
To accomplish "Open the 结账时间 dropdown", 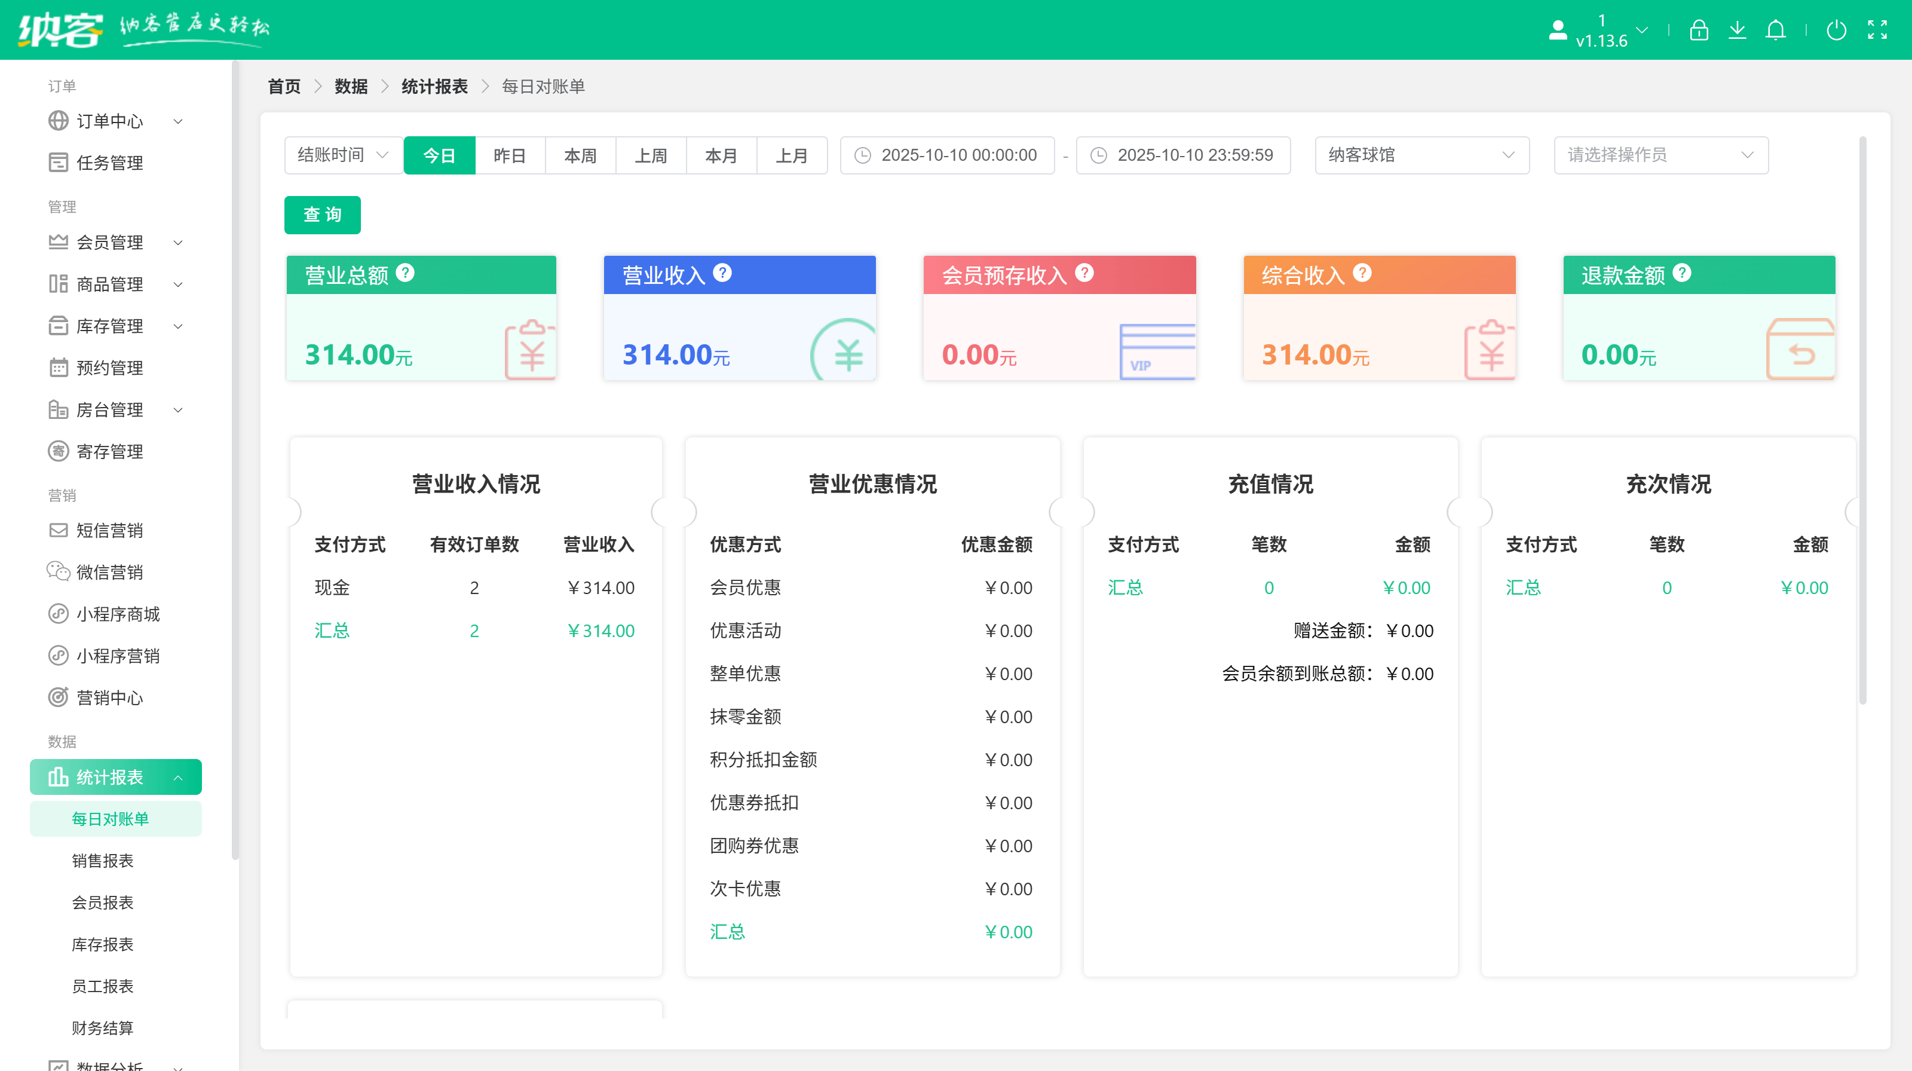I will point(342,155).
